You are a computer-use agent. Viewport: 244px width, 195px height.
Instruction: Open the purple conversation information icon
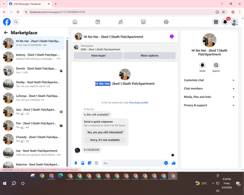(172, 37)
